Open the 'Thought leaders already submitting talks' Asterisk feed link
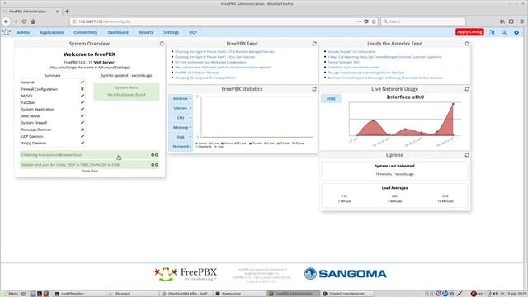The image size is (528, 297). 366,73
